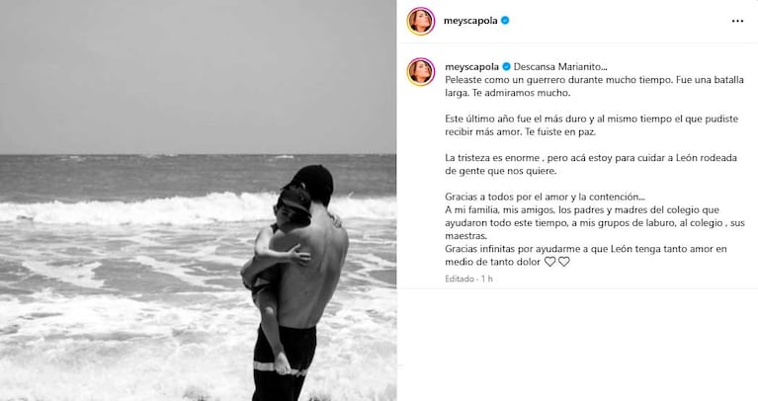The image size is (758, 401).
Task: Click the 'Editado - 1 h' timestamp
Action: 468,279
